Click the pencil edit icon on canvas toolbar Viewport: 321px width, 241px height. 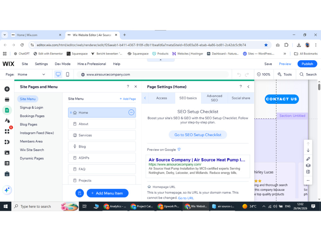pyautogui.click(x=308, y=159)
